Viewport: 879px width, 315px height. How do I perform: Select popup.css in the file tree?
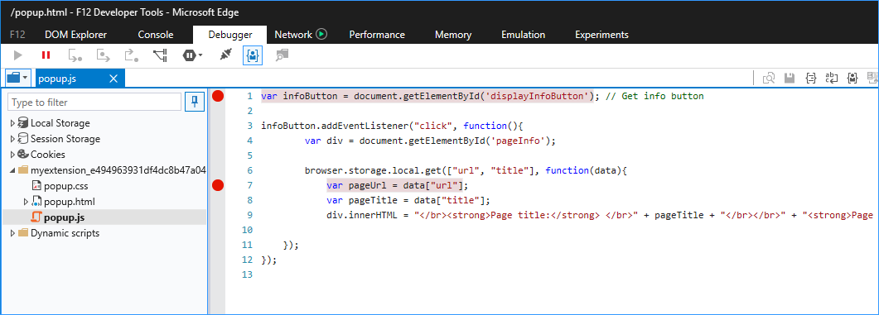click(65, 186)
